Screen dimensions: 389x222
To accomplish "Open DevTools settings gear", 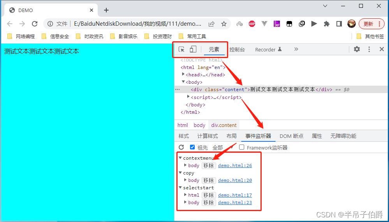I will [x=357, y=49].
